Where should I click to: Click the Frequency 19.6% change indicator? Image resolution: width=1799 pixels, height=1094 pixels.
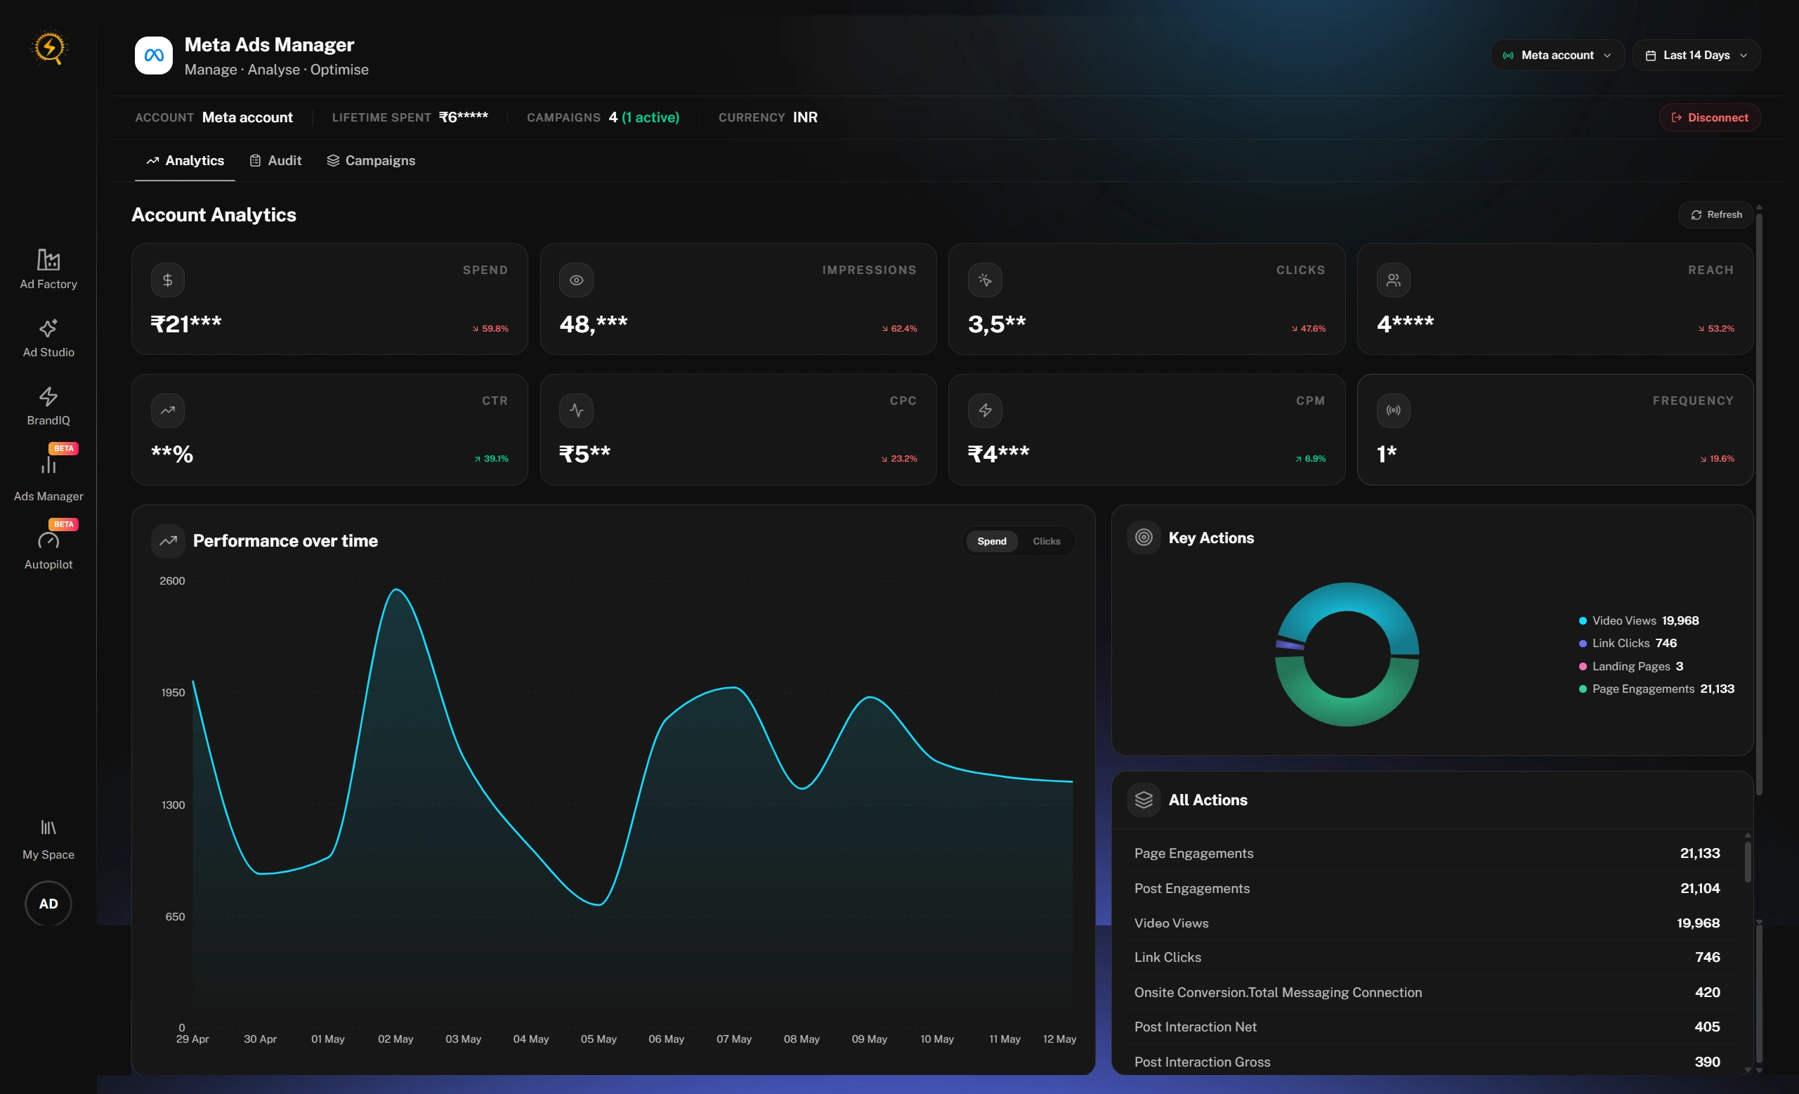[x=1717, y=459]
